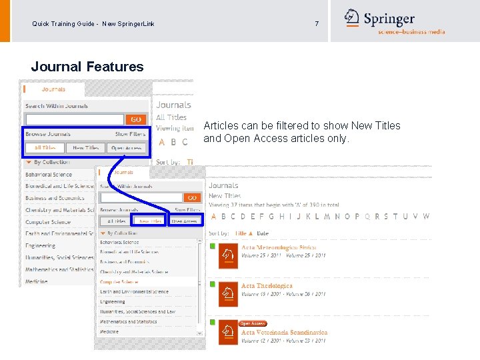Jump to letter W in New Titles alphabet
Screen dimensions: 480x360
426,217
